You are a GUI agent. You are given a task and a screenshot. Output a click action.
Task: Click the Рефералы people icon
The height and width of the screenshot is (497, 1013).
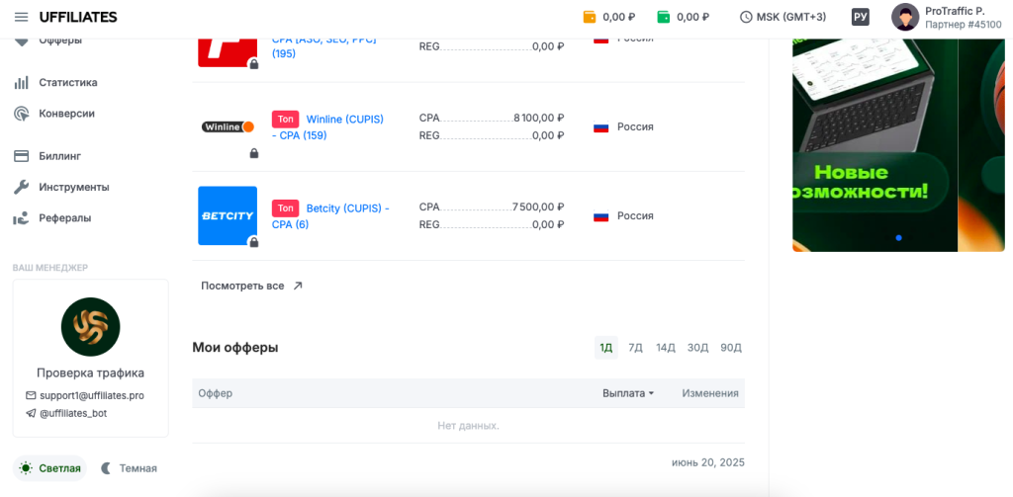(x=22, y=218)
